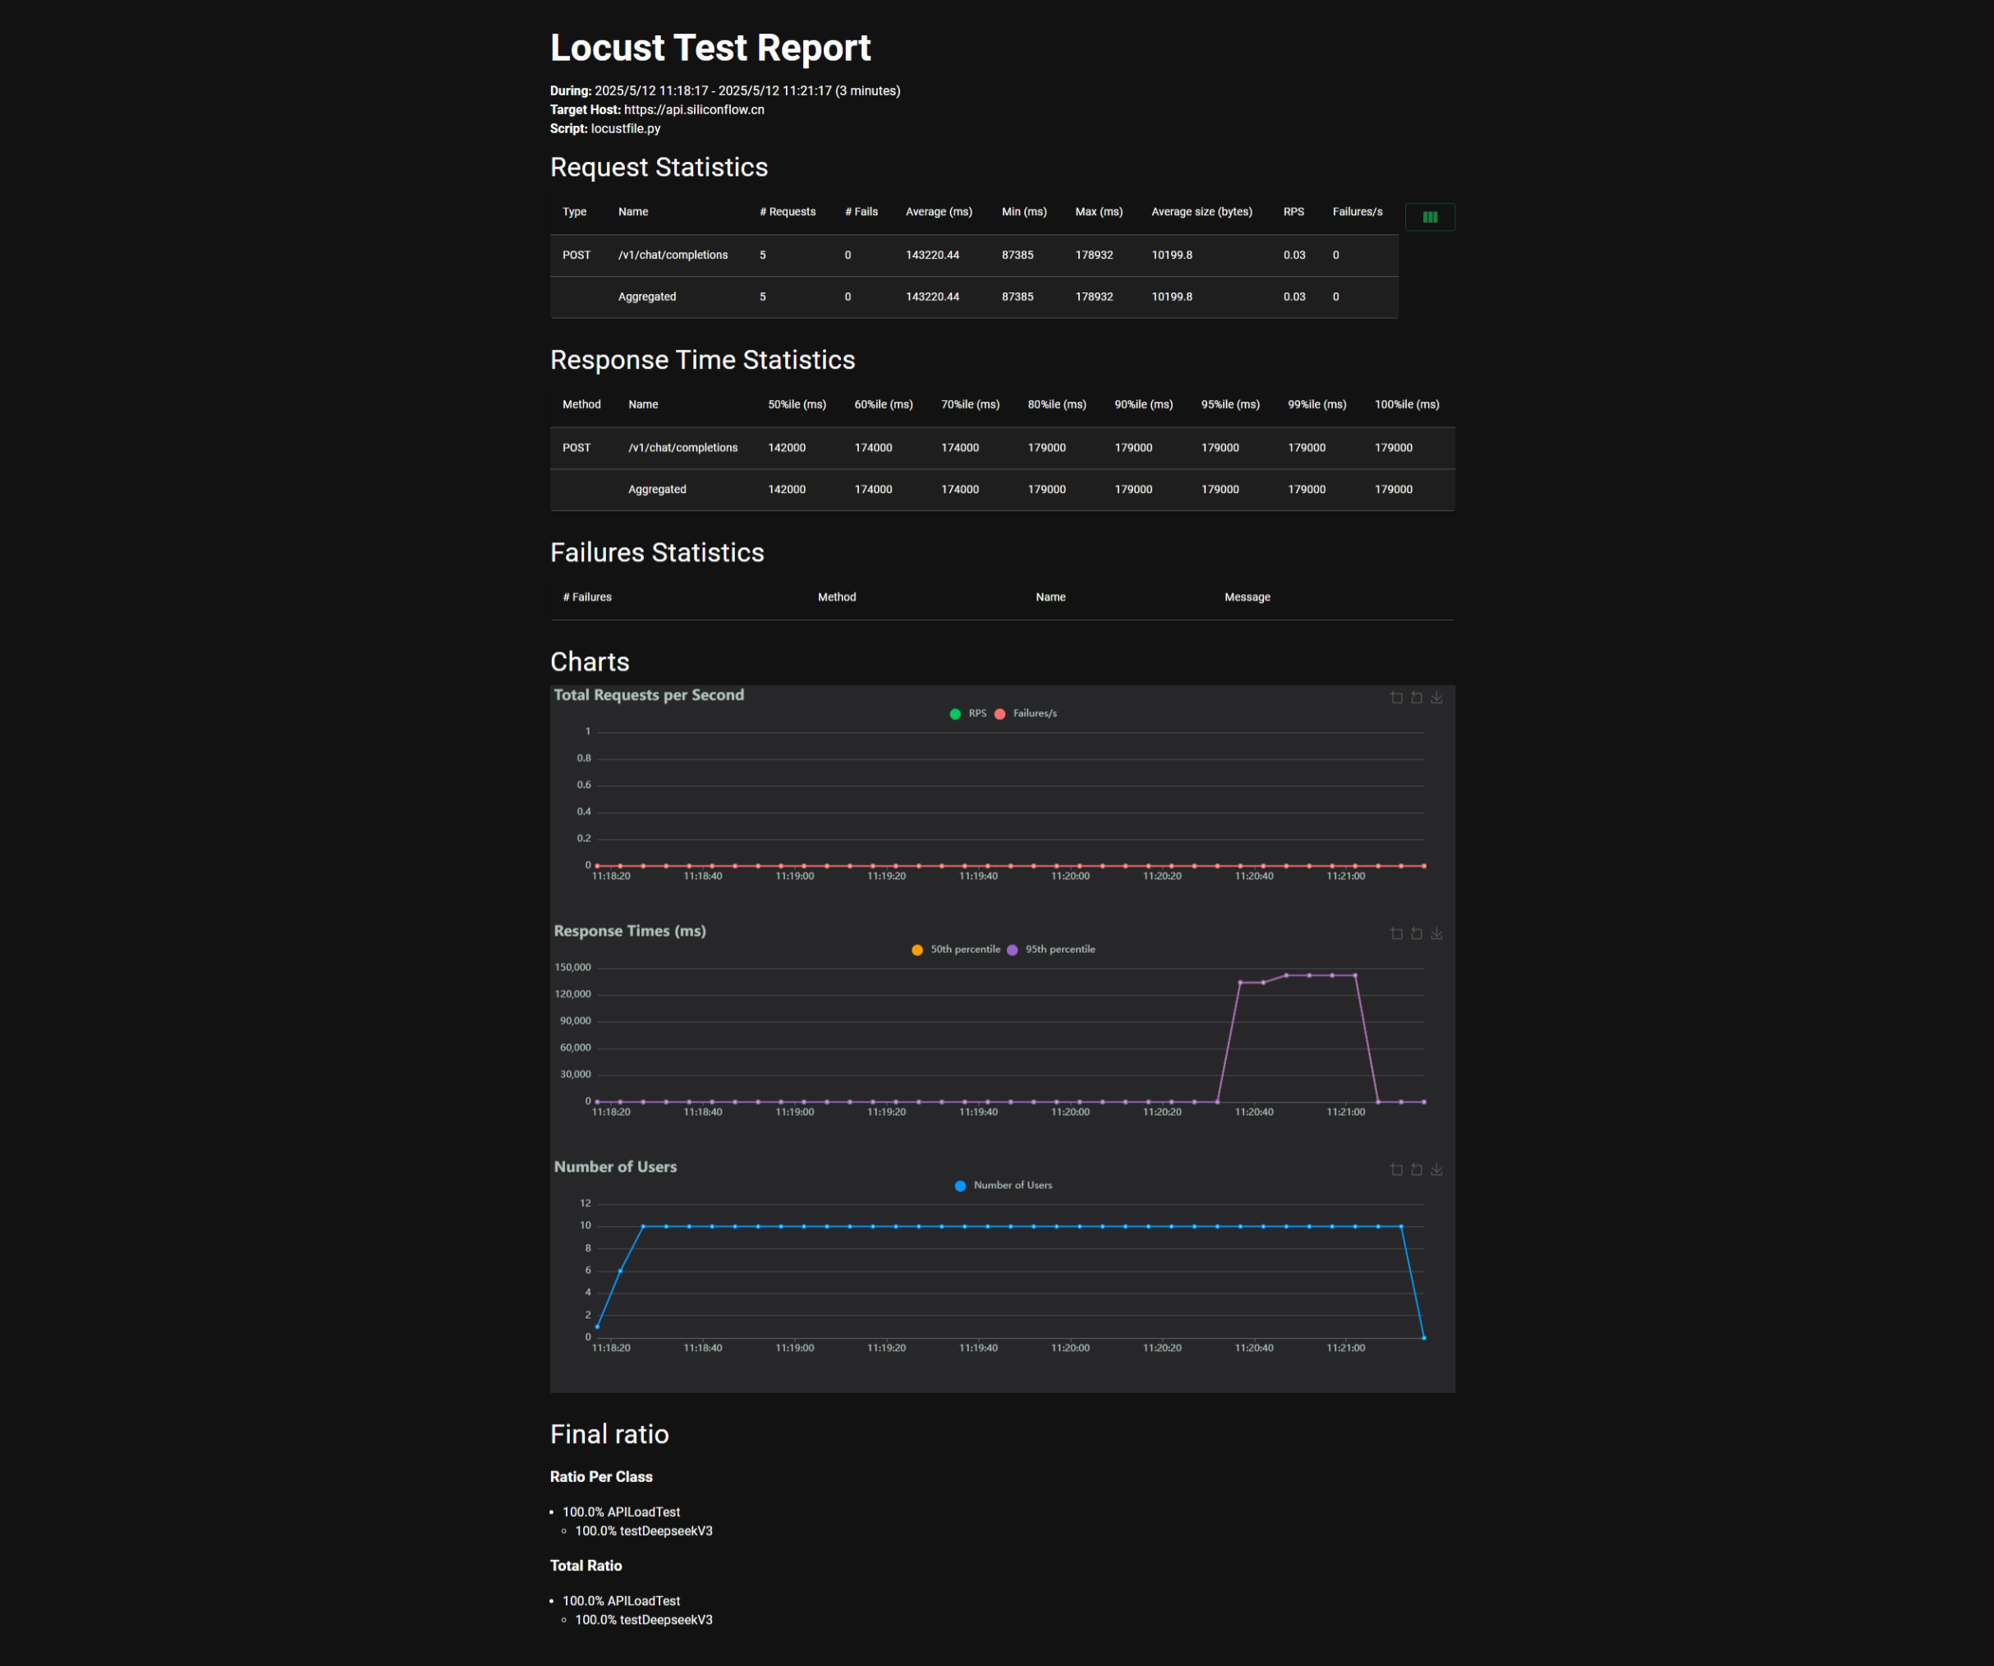Click zoom reset icon on Total Requests chart
The width and height of the screenshot is (1994, 1666).
click(x=1416, y=698)
